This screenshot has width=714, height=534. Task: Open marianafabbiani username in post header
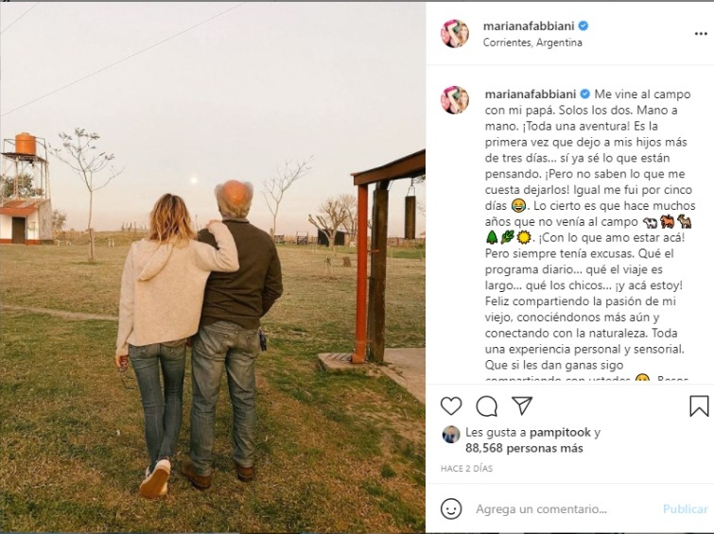[x=529, y=26]
